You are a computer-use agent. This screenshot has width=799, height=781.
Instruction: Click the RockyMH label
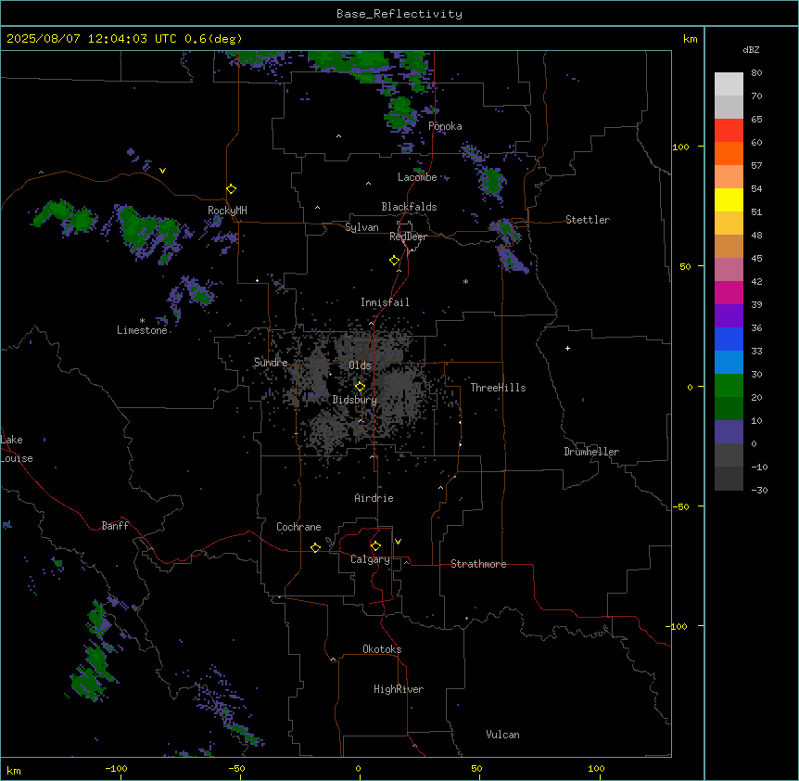(227, 211)
